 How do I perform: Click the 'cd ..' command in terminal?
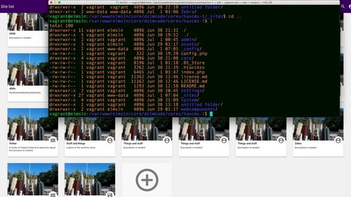(235, 16)
